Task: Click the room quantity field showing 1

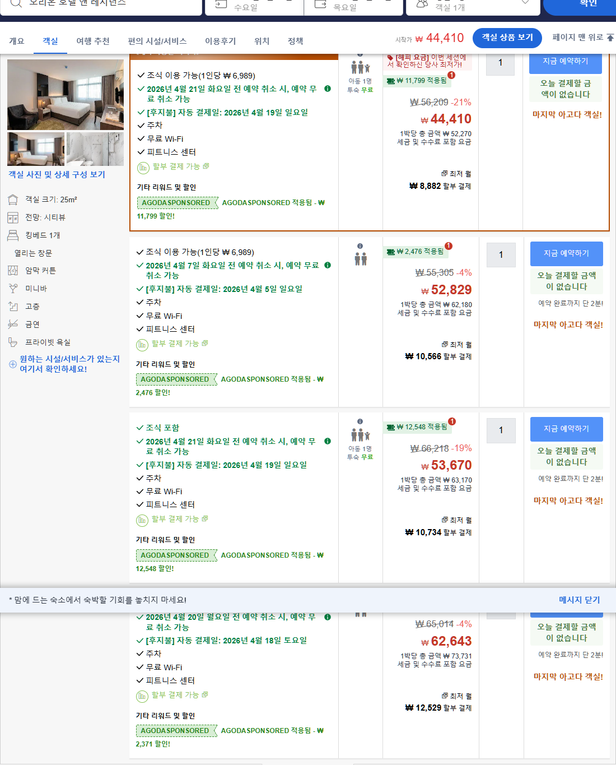Action: point(500,63)
